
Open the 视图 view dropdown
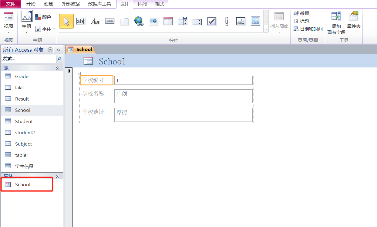(8, 29)
